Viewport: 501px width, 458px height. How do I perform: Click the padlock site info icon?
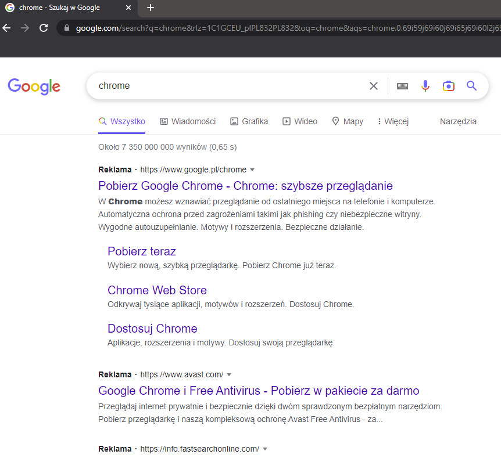click(x=67, y=28)
